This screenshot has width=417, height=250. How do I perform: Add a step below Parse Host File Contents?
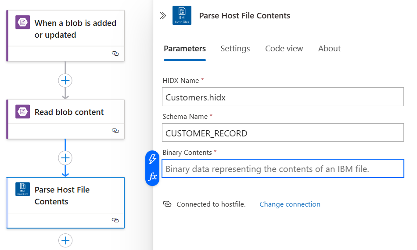click(x=65, y=240)
